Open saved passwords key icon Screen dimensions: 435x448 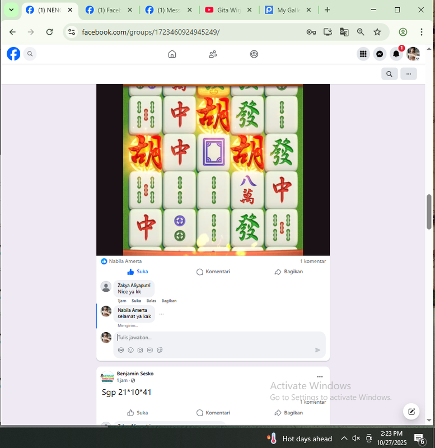[x=311, y=32]
